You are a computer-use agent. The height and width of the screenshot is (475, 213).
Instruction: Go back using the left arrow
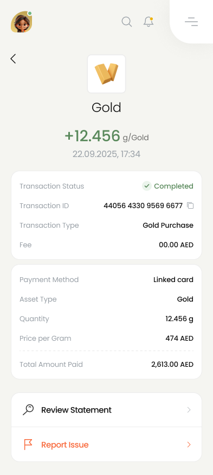[13, 59]
